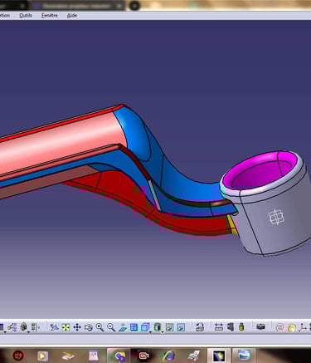Click the Zoom Out magnifier
Viewport: 311px width, 363px height.
tap(111, 327)
